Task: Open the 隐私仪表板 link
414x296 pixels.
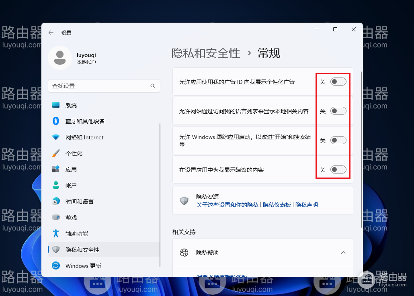Action: (277, 205)
